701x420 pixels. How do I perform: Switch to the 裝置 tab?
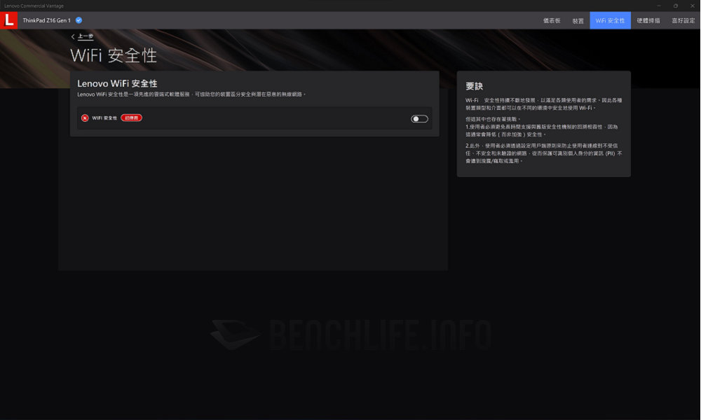pos(578,21)
